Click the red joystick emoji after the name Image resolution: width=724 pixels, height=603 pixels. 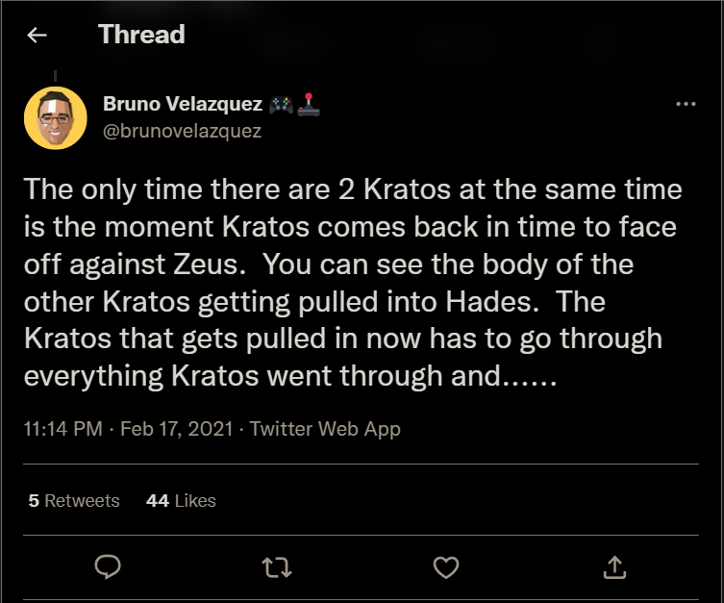point(308,105)
